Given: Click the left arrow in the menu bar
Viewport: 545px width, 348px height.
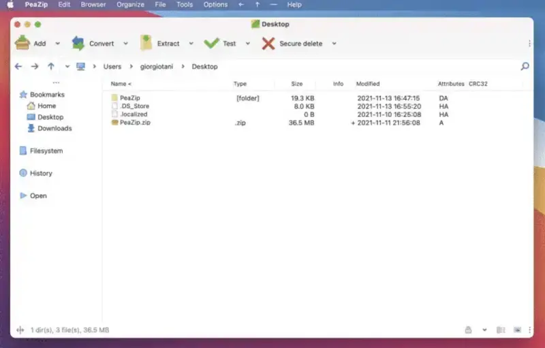Looking at the screenshot, I should click(241, 5).
